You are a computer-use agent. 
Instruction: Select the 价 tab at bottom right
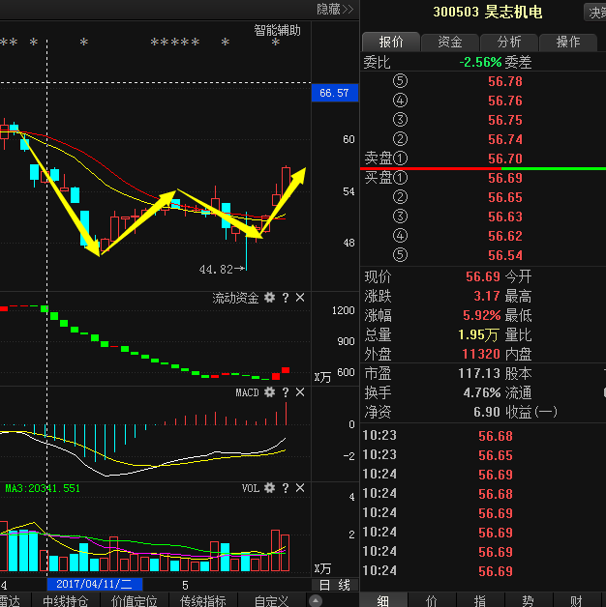[431, 600]
